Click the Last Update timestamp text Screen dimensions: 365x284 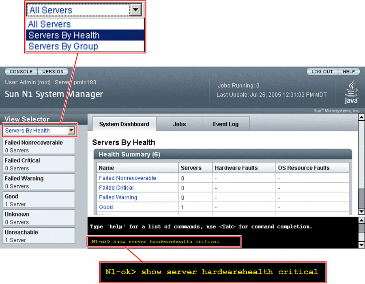coord(272,95)
